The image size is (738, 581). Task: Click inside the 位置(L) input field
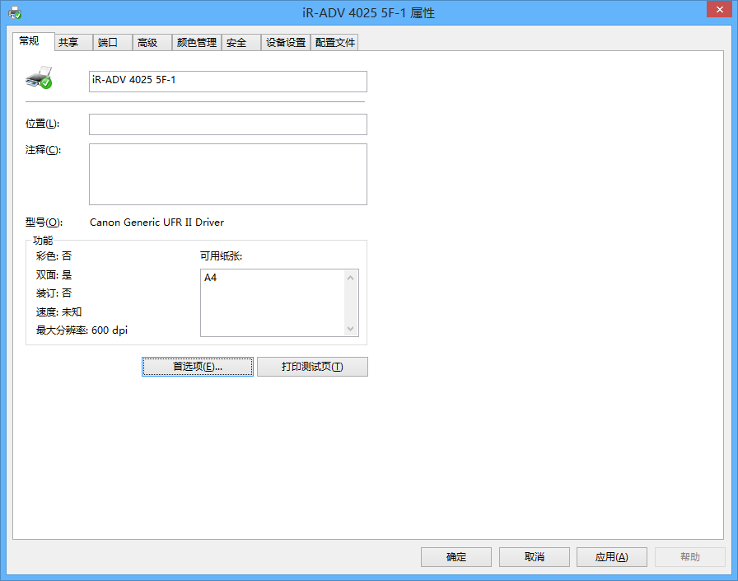click(227, 124)
